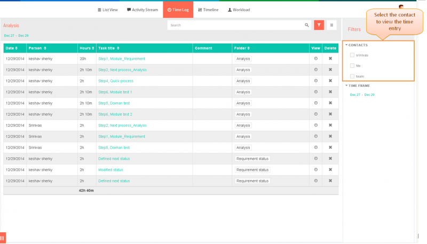This screenshot has width=427, height=244.
Task: Open the Activity Stream tab
Action: click(143, 10)
